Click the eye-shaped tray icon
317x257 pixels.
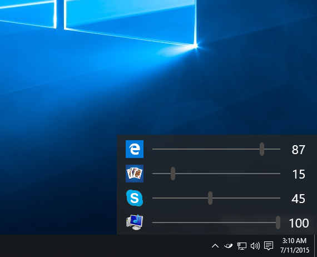[229, 246]
